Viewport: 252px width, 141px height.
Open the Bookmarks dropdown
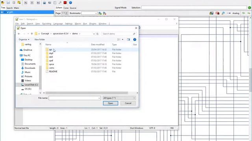pyautogui.click(x=96, y=13)
